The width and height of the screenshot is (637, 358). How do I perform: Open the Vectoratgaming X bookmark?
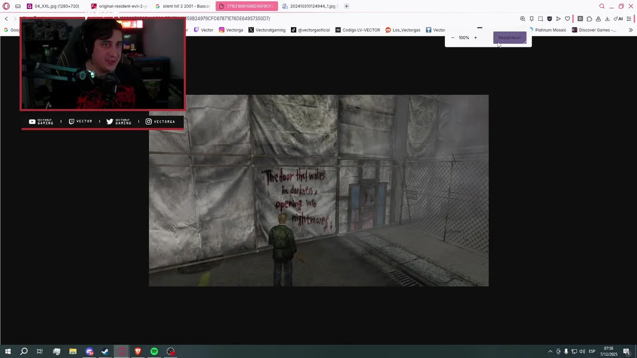(x=267, y=30)
